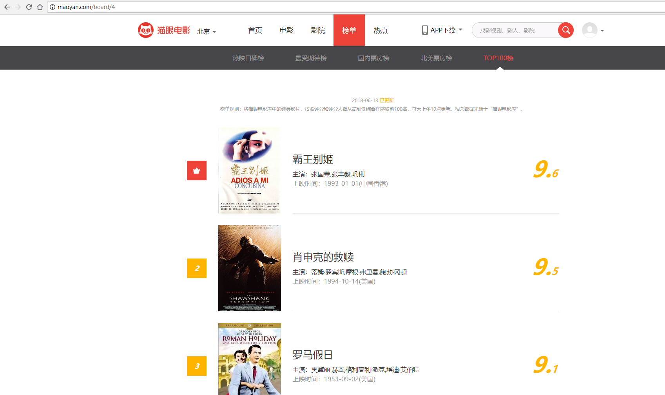665x395 pixels.
Task: Click 上映时间：1993-01-01(中国香港) text
Action: click(x=340, y=184)
